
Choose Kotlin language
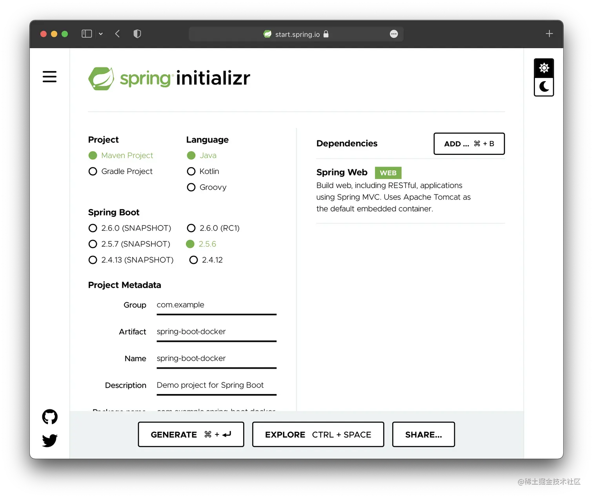pyautogui.click(x=203, y=171)
